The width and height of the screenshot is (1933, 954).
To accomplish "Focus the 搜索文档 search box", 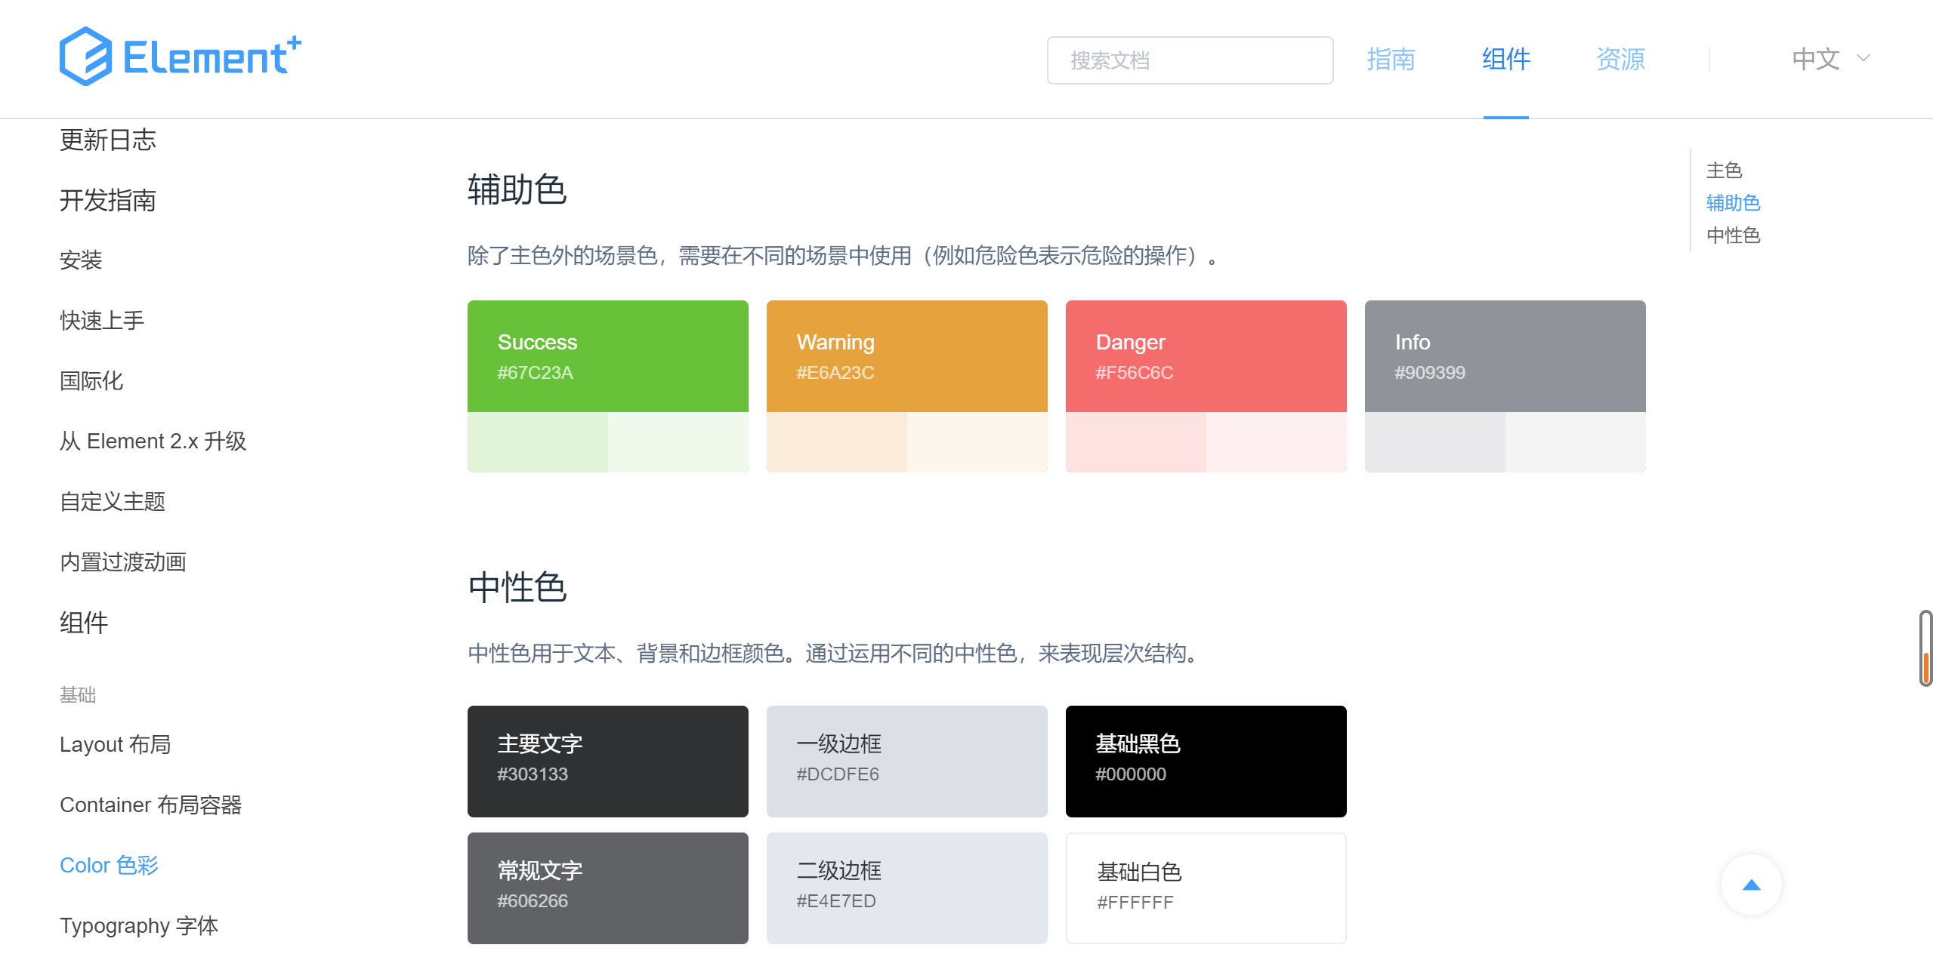I will (x=1189, y=60).
